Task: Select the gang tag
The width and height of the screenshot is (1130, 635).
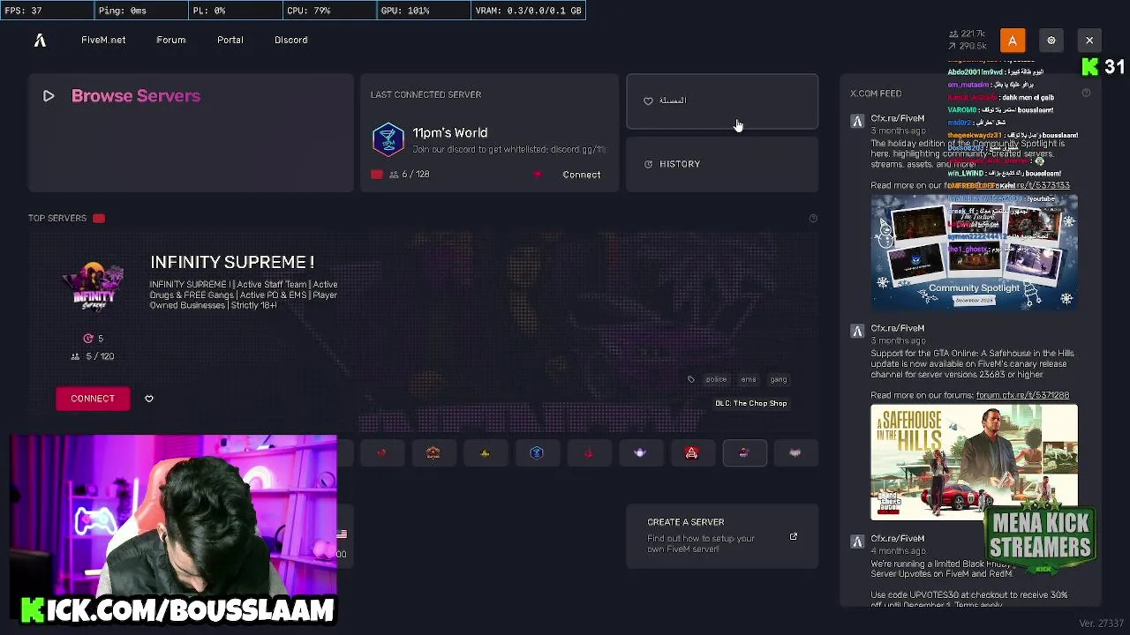Action: pyautogui.click(x=779, y=379)
